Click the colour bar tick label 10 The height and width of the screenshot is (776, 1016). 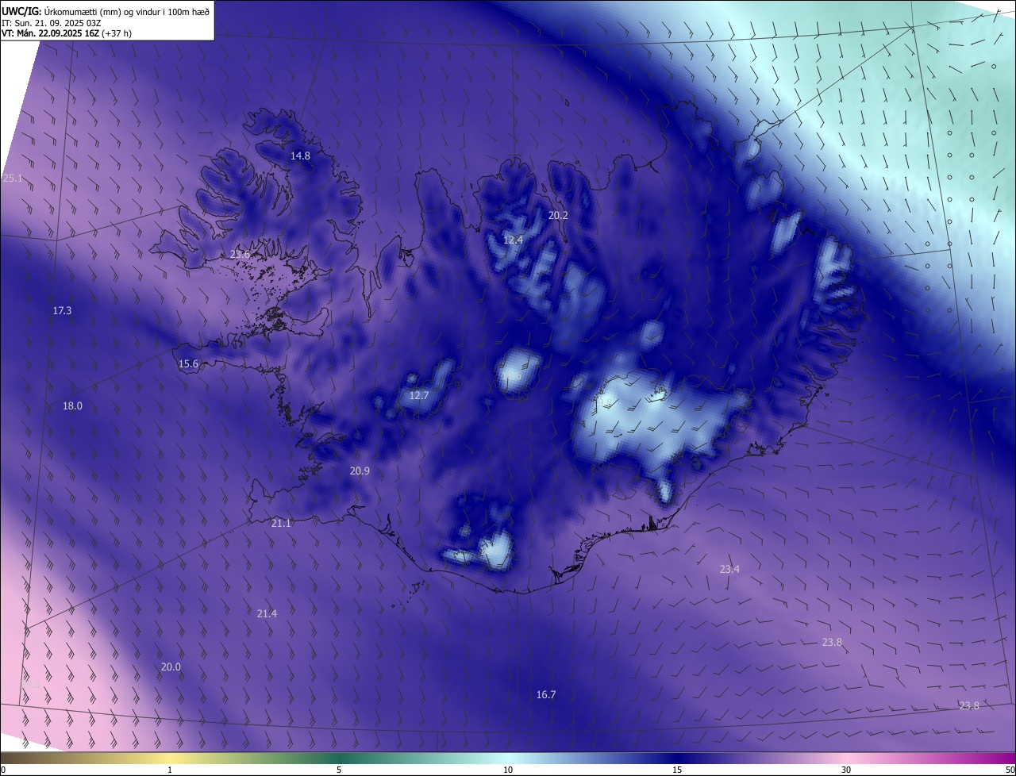pyautogui.click(x=508, y=770)
